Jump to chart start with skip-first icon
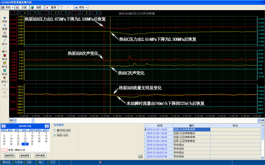 (x=11, y=120)
